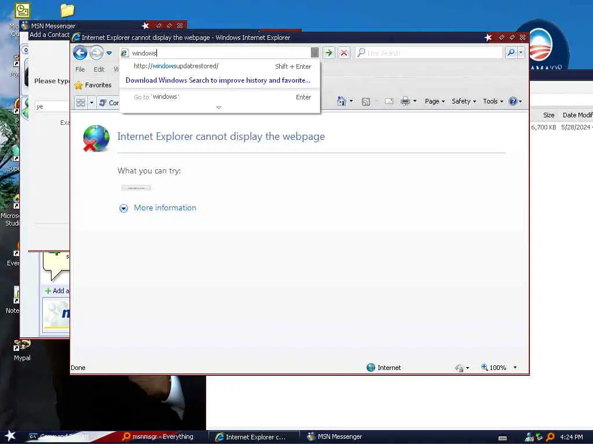Click the IE Forward arrow button
This screenshot has width=593, height=444.
click(97, 53)
